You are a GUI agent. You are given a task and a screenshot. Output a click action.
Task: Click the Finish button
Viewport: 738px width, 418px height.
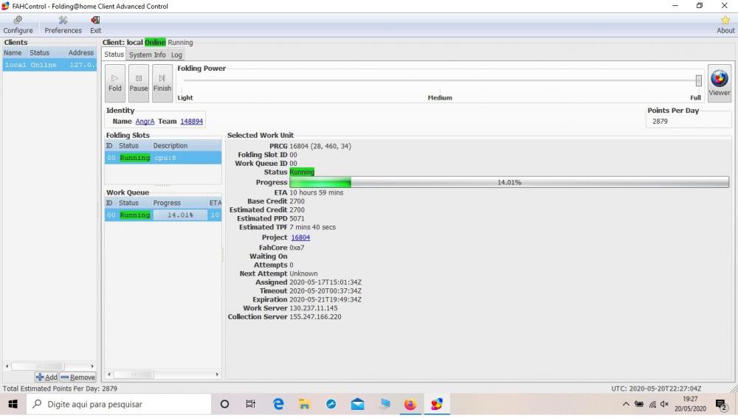coord(162,83)
